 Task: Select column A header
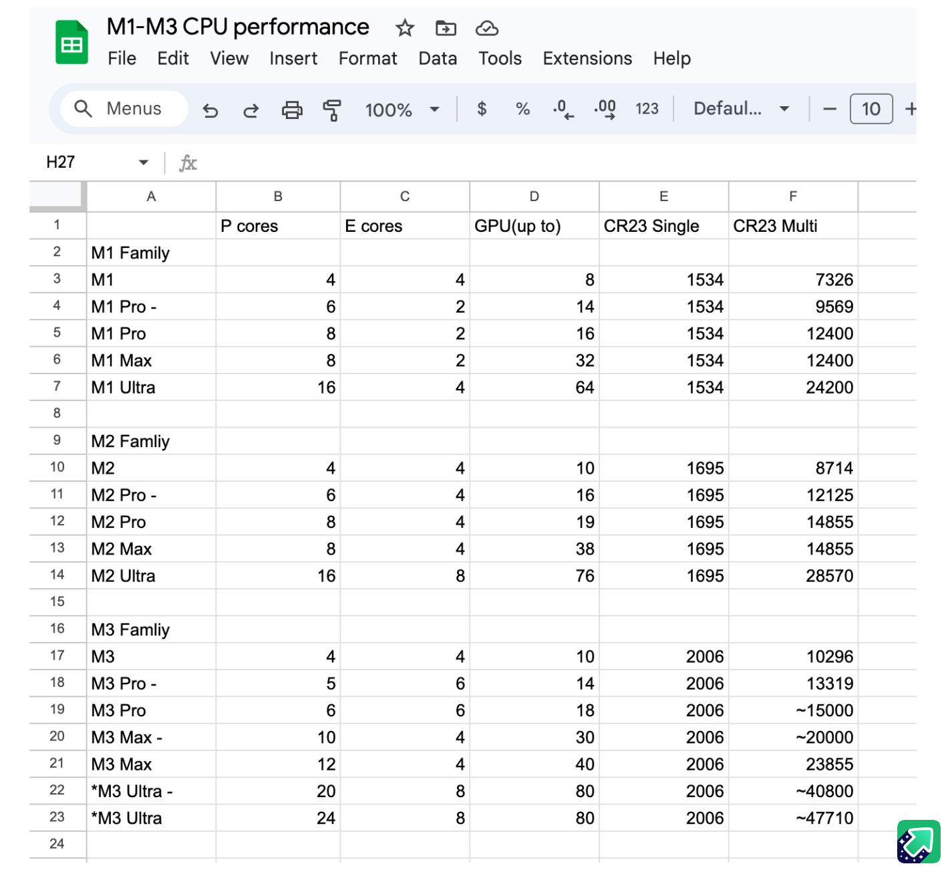[x=151, y=196]
